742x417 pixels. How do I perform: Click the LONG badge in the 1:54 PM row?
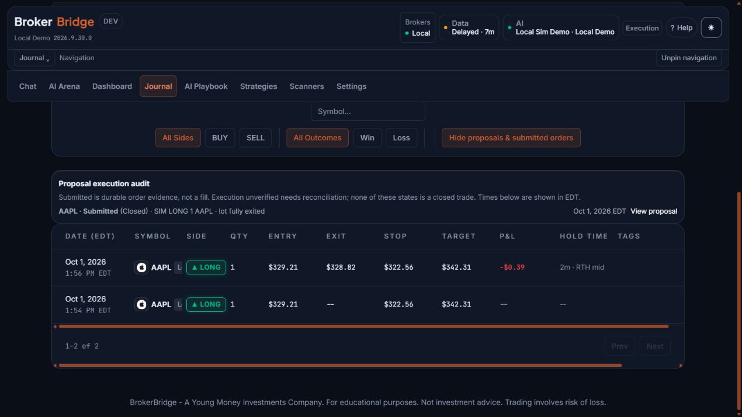tap(206, 304)
